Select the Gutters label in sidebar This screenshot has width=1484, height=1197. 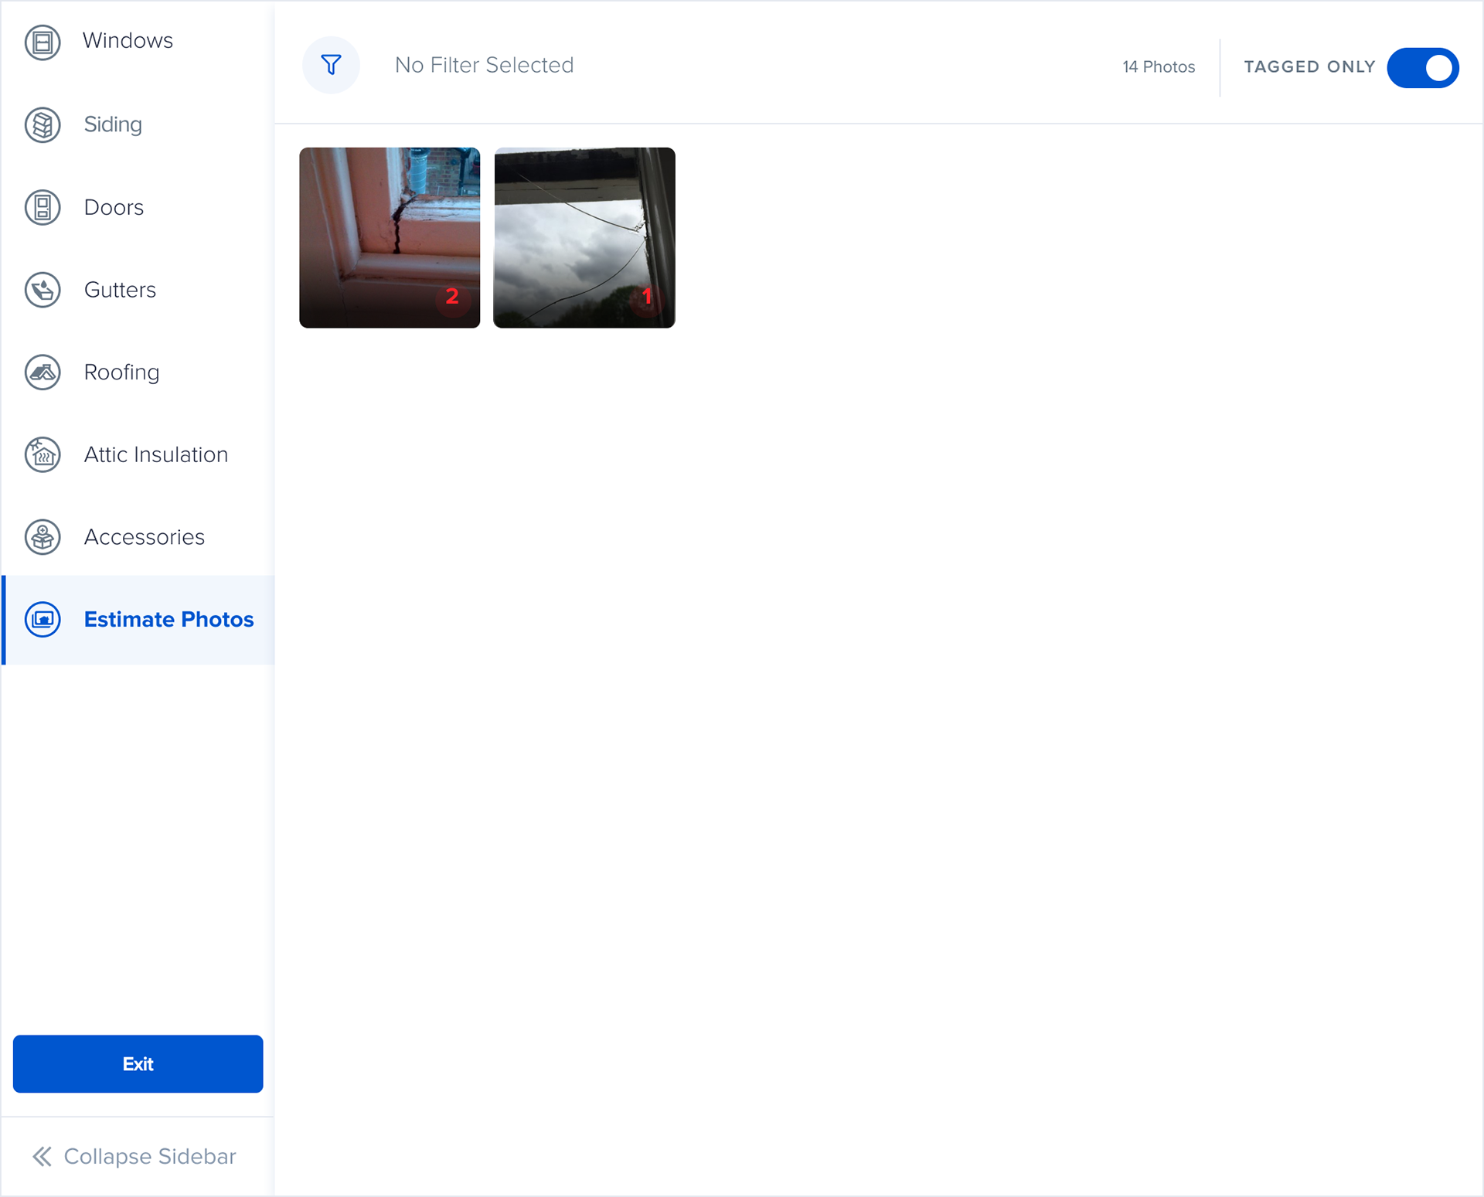click(x=120, y=290)
